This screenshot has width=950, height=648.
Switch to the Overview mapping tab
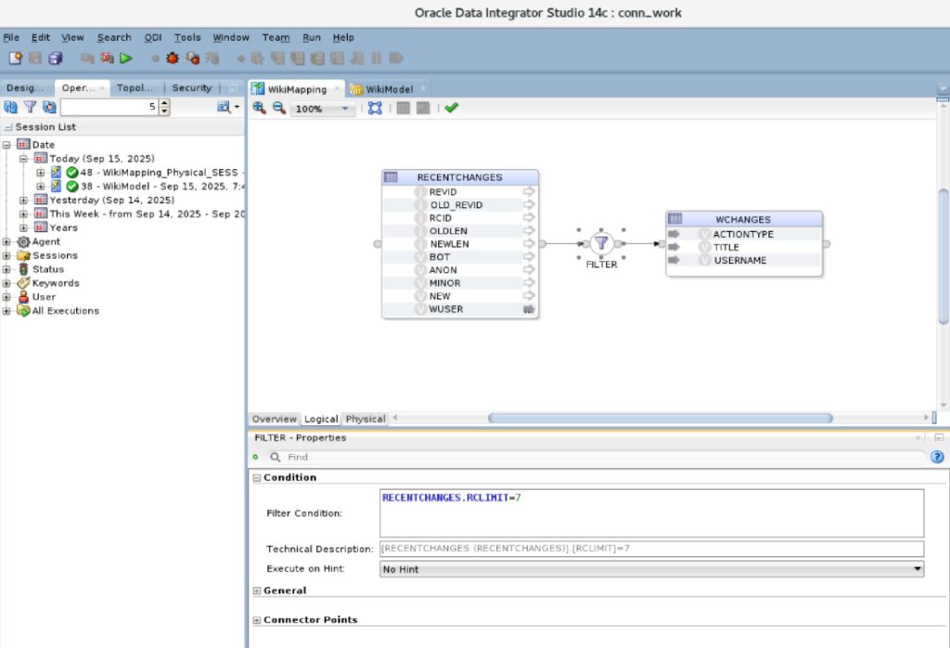[275, 419]
